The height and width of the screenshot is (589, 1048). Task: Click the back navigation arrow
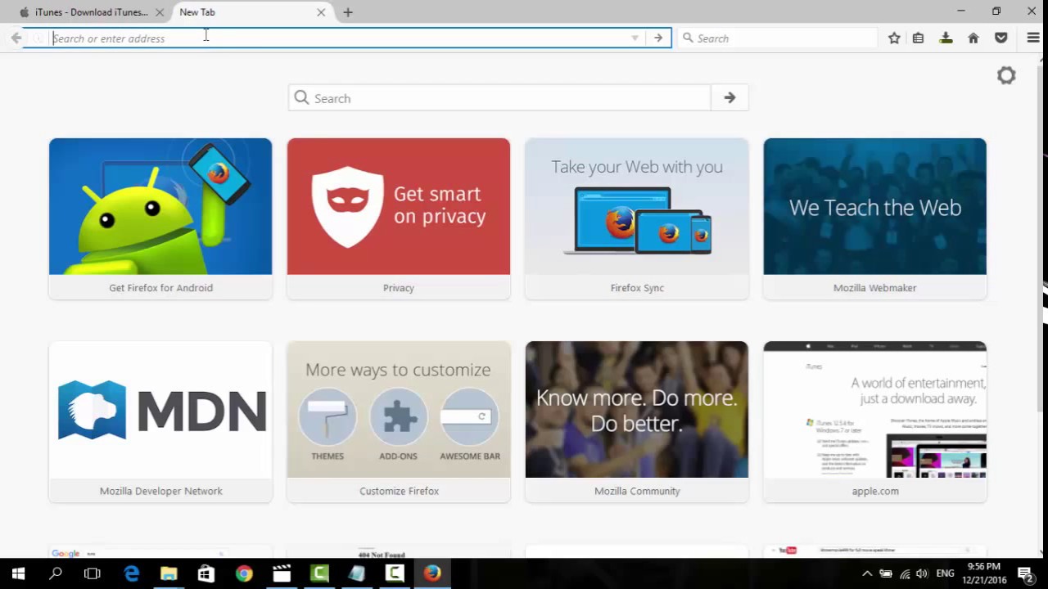(16, 38)
